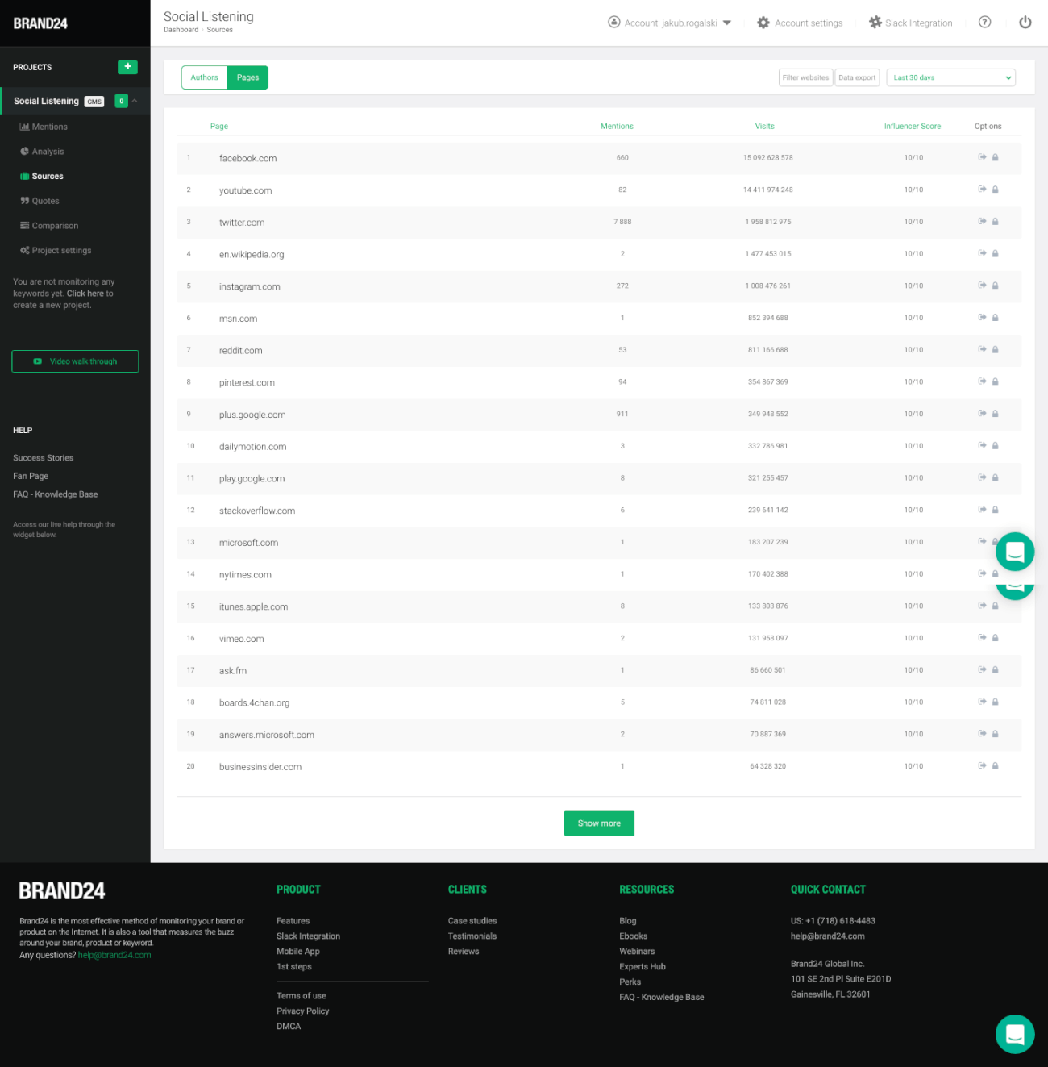Click the lock icon in youtube.com row
1048x1067 pixels.
pos(995,190)
